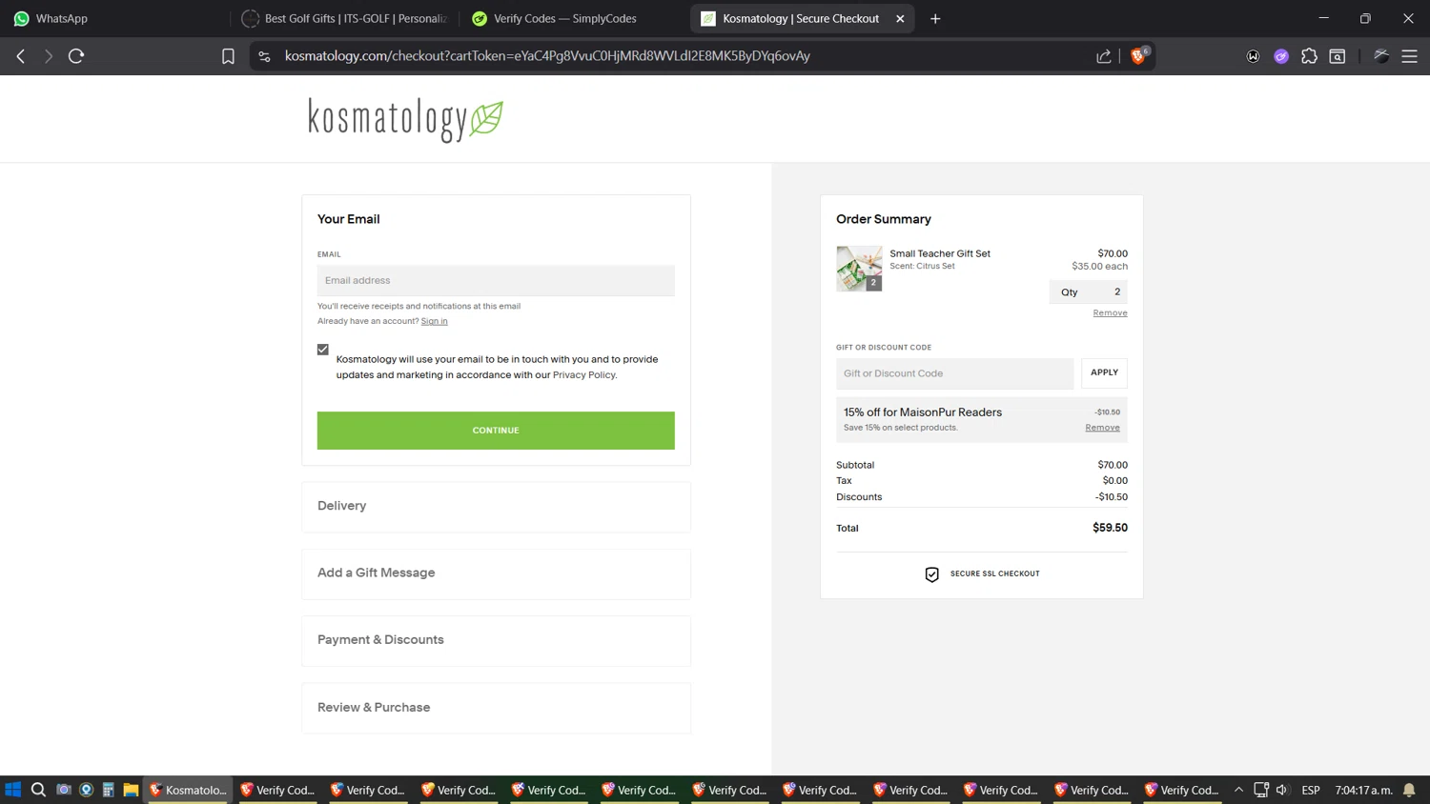The height and width of the screenshot is (804, 1430).
Task: Click the Email address input field
Action: [496, 280]
